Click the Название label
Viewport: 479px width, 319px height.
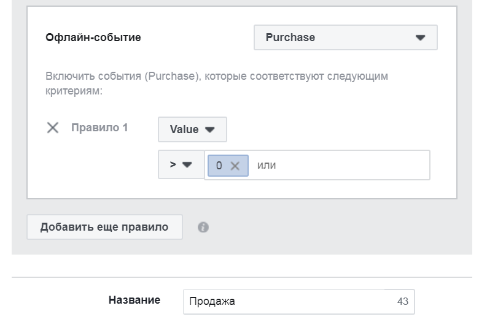pyautogui.click(x=134, y=300)
